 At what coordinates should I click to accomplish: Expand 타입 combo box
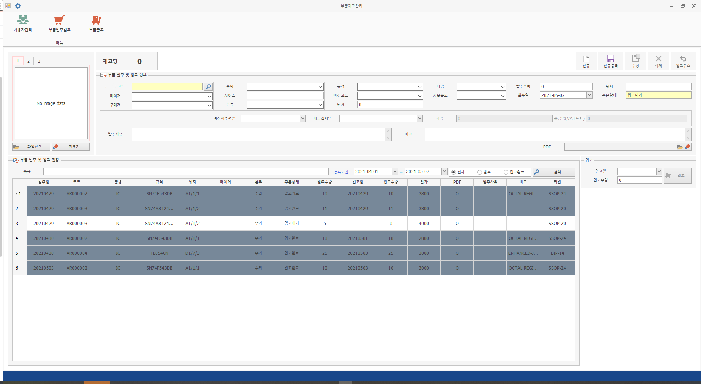point(502,87)
